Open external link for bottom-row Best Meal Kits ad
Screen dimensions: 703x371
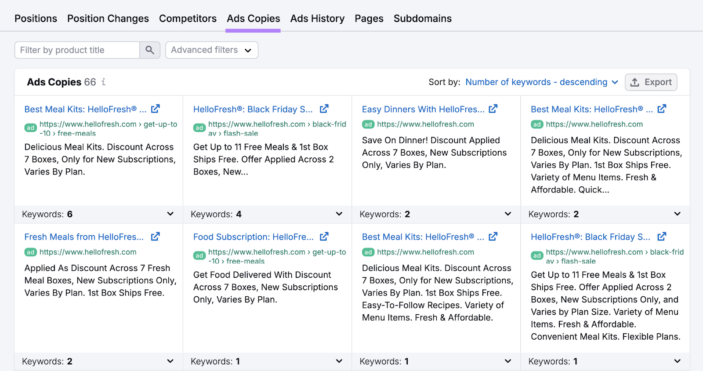pyautogui.click(x=493, y=236)
